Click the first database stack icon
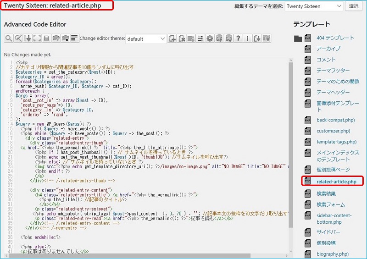The image size is (367, 259). [x=219, y=39]
